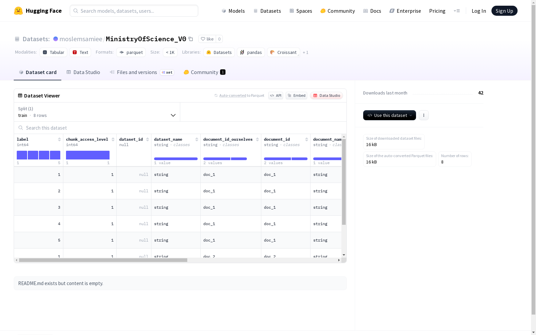
Task: Click the table horizontal scrollbar thumb
Action: [103, 260]
